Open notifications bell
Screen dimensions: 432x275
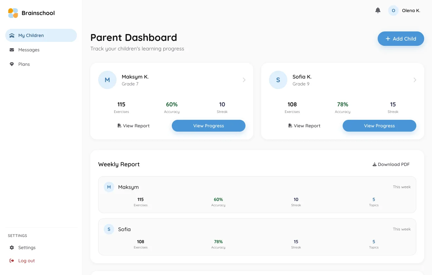pyautogui.click(x=378, y=10)
